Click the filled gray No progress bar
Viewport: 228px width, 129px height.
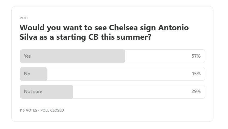click(34, 74)
